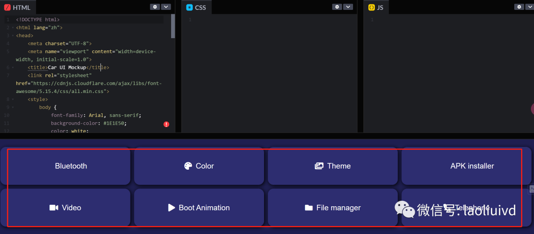The image size is (534, 234).
Task: Click the palette icon on Color button
Action: coord(188,166)
